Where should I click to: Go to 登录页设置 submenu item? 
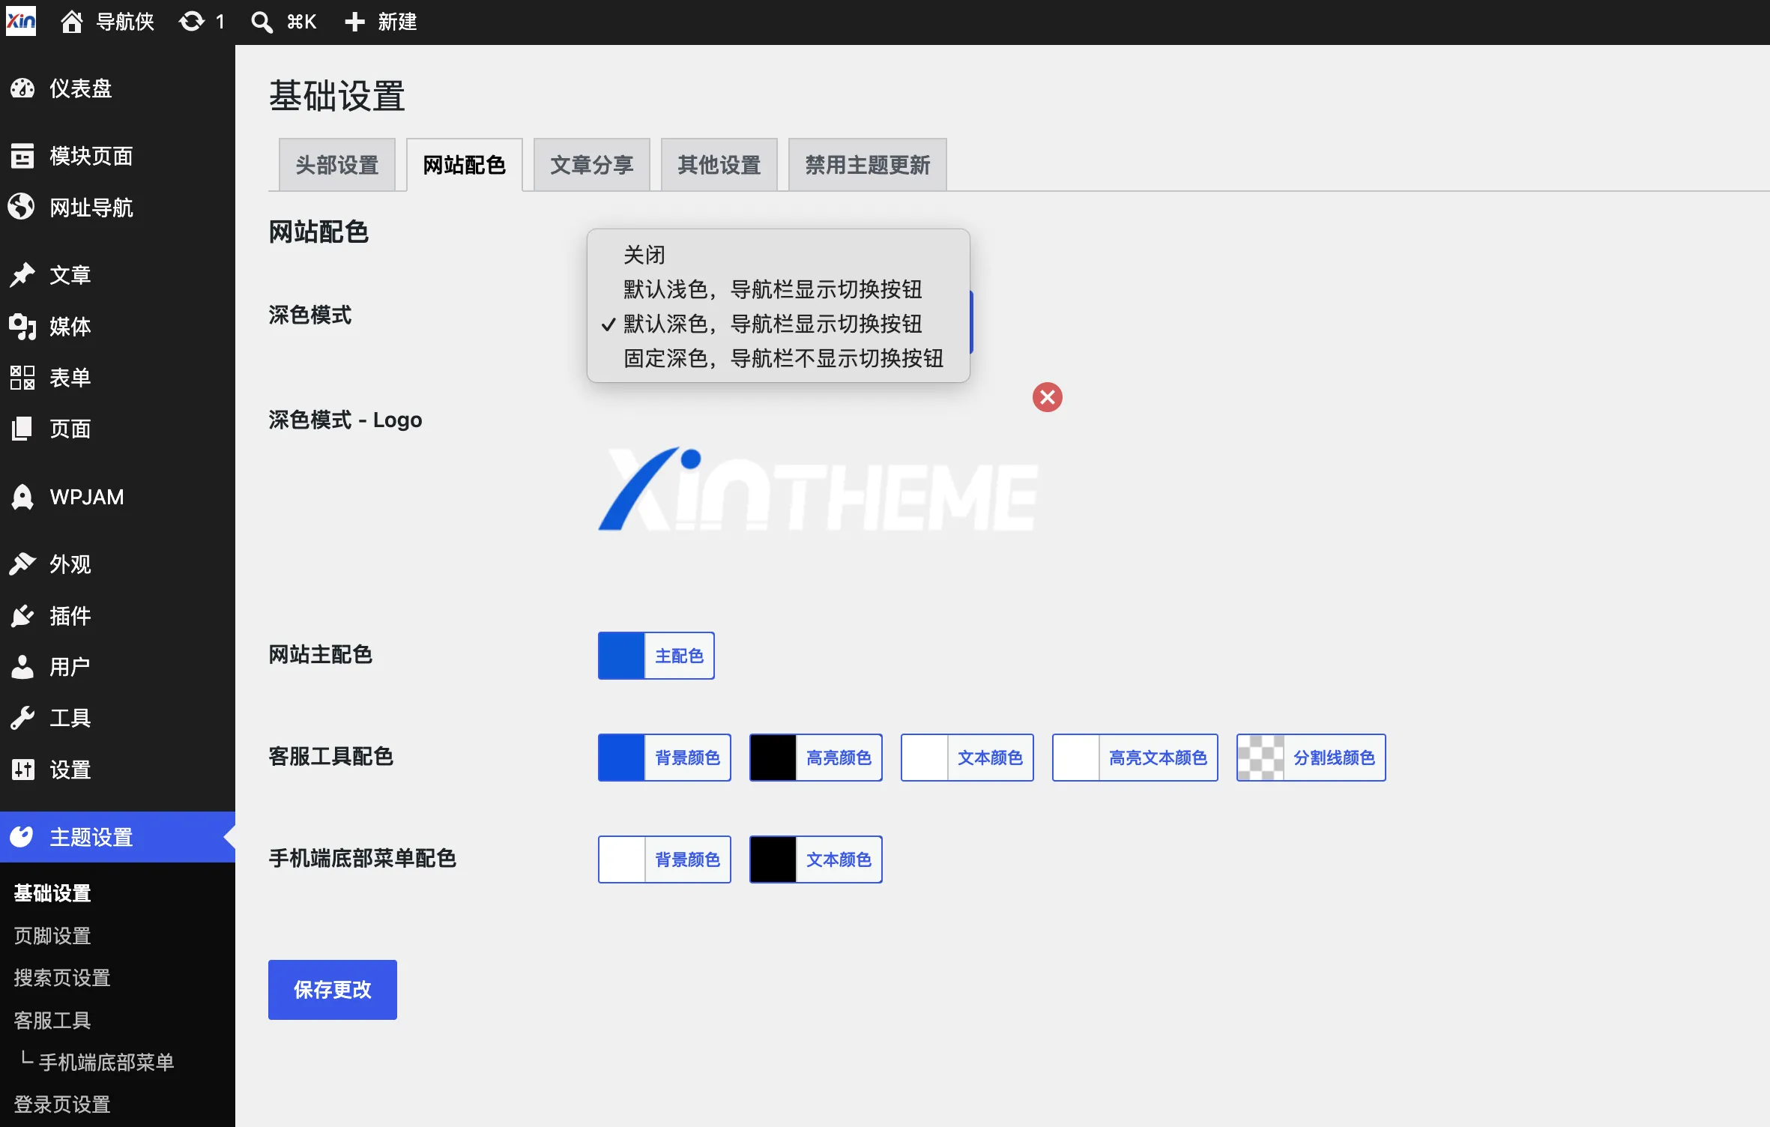(62, 1104)
